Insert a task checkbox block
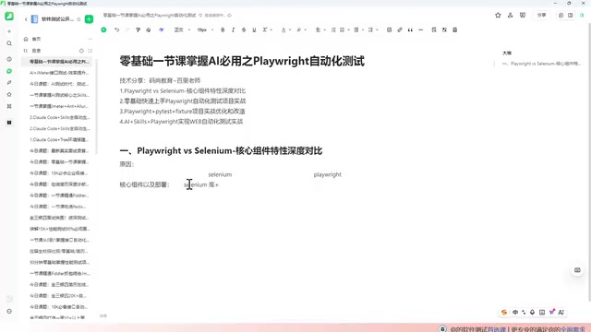 (389, 30)
